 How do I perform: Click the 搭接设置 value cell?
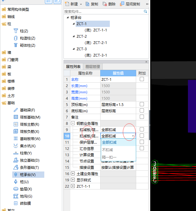(118, 167)
